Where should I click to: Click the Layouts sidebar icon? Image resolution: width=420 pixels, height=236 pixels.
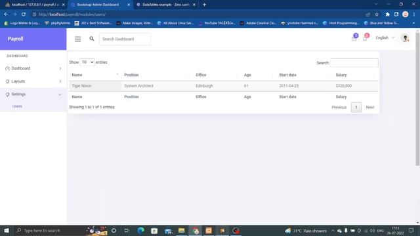7,81
